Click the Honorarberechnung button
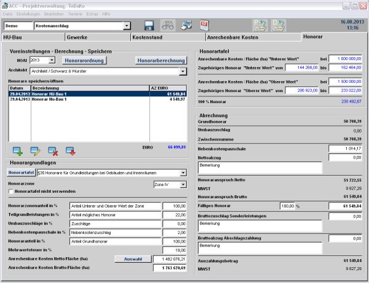 (161, 60)
